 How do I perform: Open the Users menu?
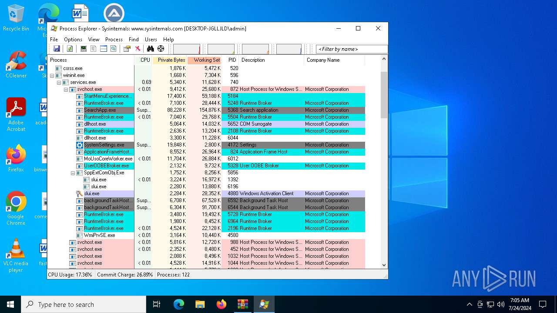[x=151, y=40]
